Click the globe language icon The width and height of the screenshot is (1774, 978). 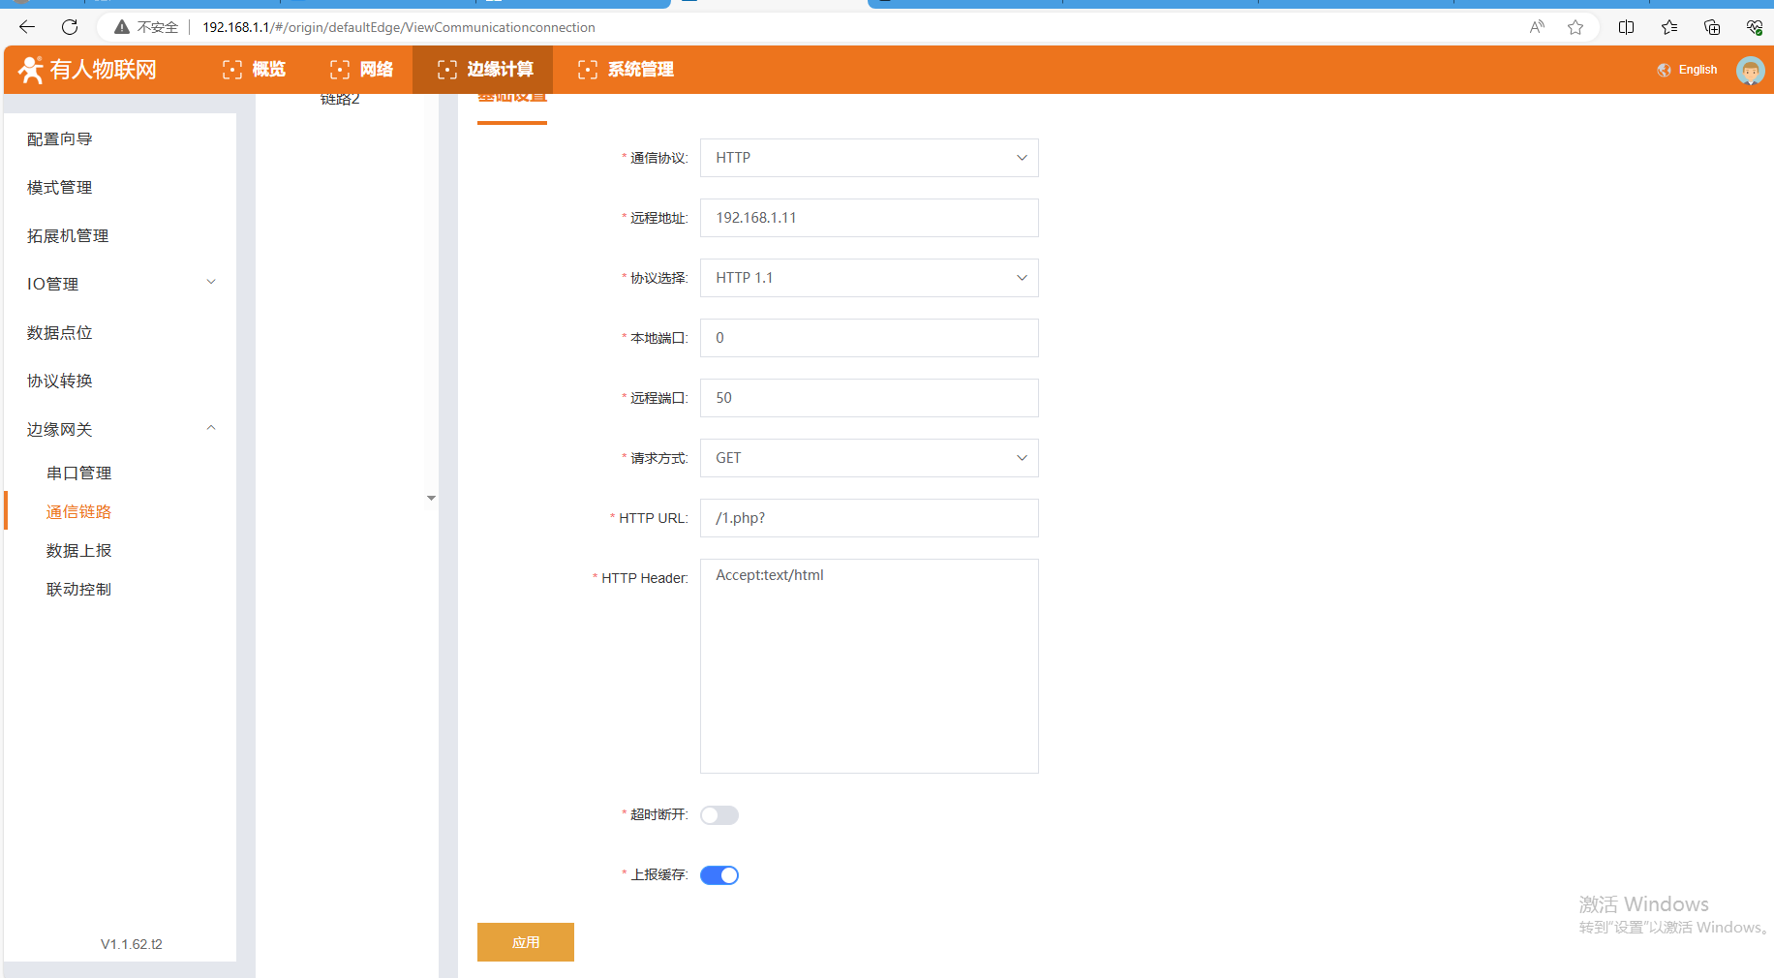(1664, 70)
